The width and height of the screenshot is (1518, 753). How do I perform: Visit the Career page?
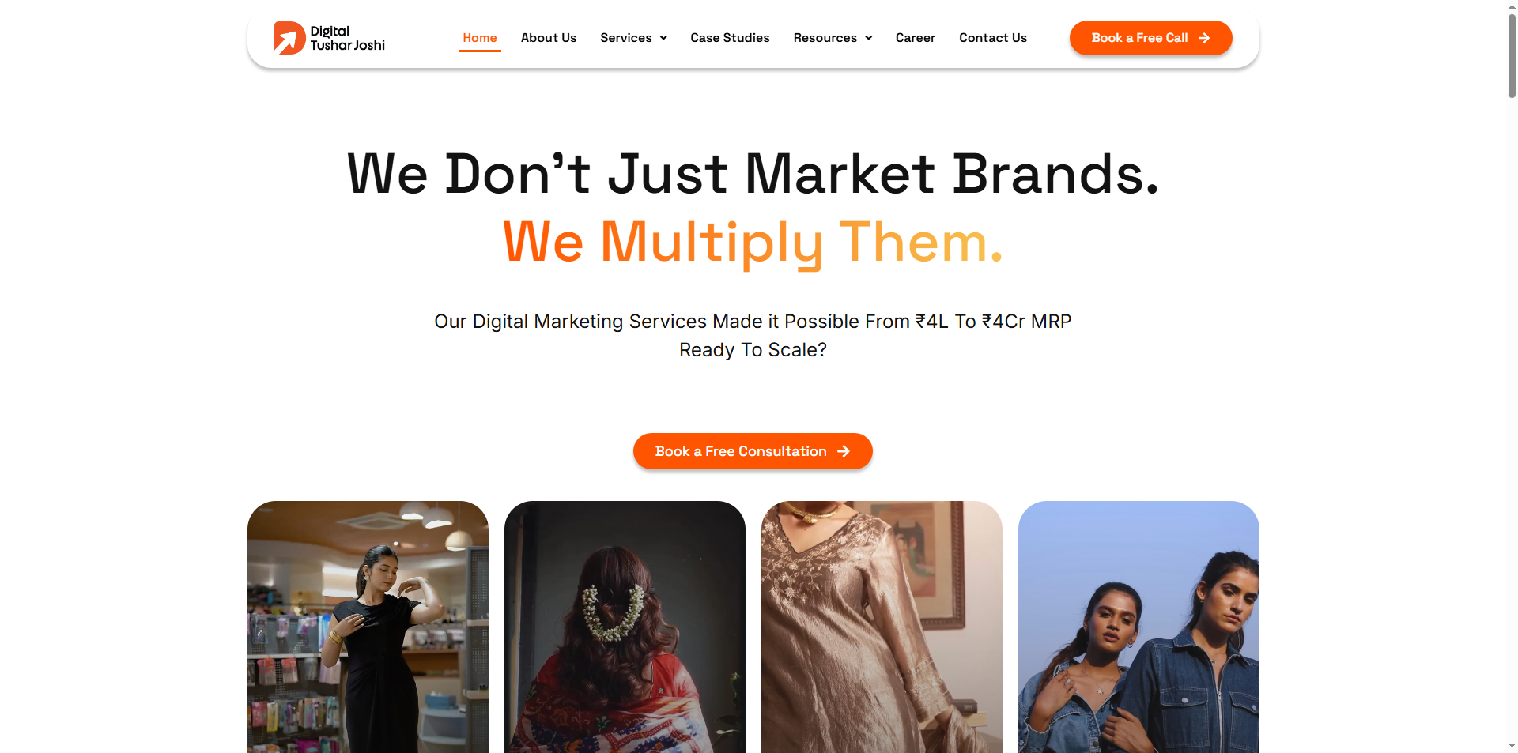point(916,38)
